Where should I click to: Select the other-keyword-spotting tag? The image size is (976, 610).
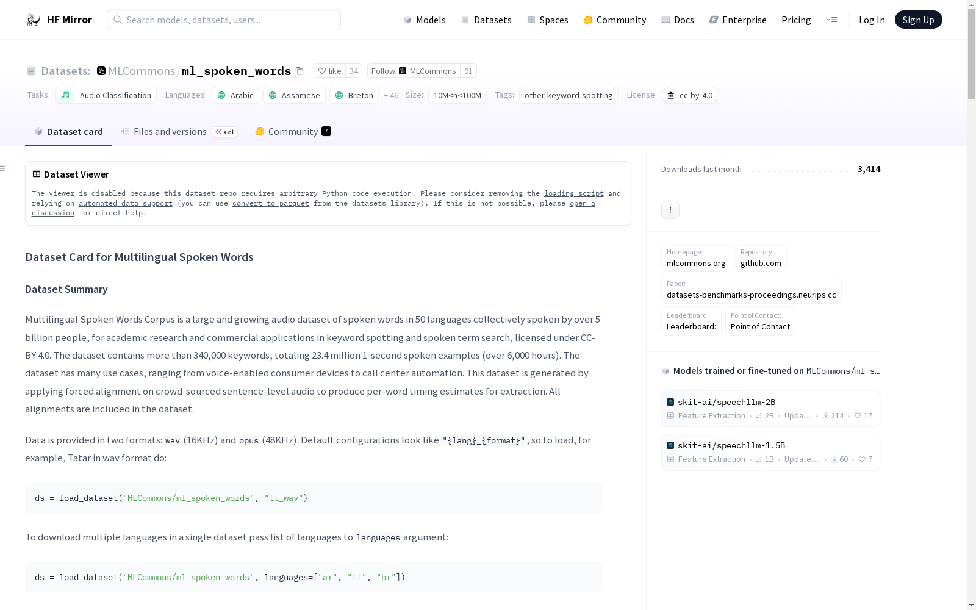(x=569, y=95)
